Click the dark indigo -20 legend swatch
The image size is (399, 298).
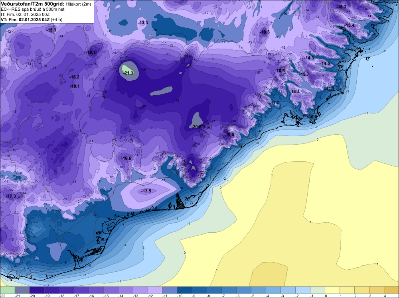pos(37,290)
